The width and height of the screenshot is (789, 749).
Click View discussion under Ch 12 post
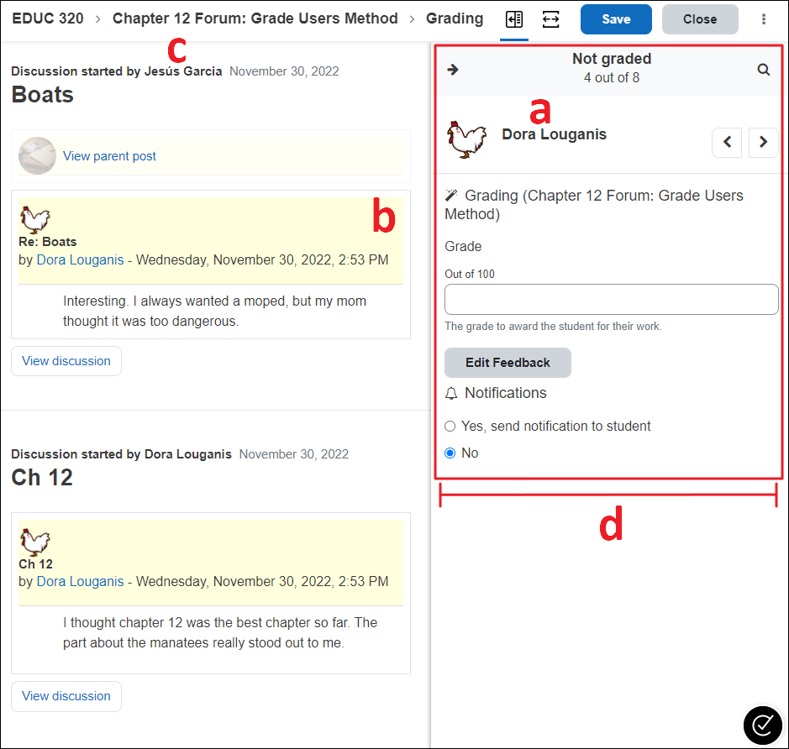click(x=66, y=696)
